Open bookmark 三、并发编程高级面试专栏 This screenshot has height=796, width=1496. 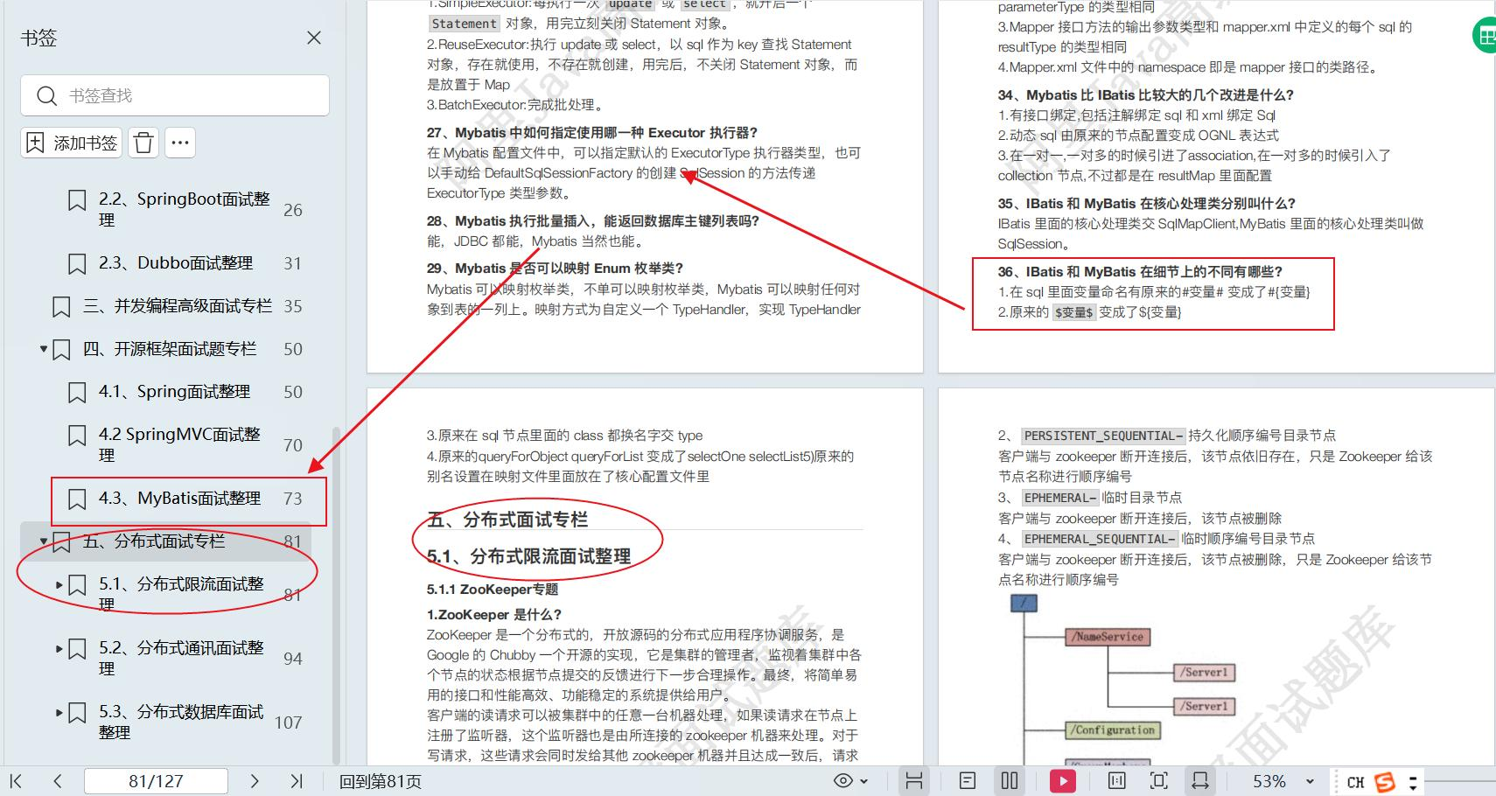178,305
